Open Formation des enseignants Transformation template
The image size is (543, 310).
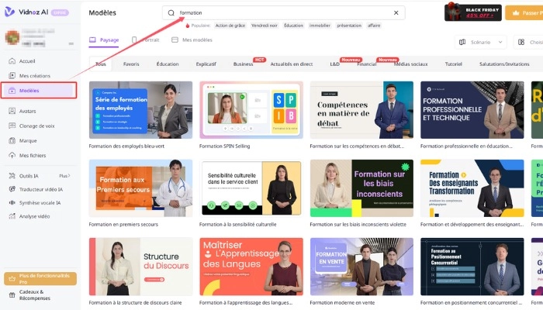[472, 188]
